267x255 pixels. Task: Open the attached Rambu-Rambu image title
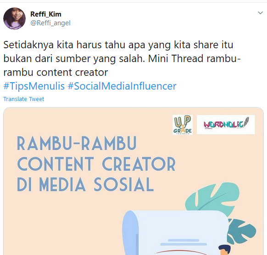point(96,164)
